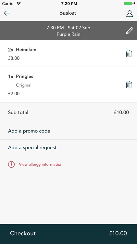Tap the Basket title header

point(68,13)
